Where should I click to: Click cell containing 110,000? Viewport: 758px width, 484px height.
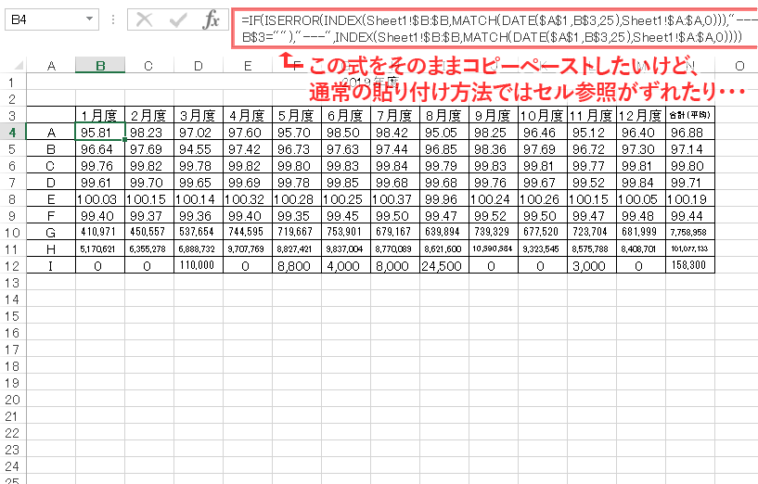(199, 266)
